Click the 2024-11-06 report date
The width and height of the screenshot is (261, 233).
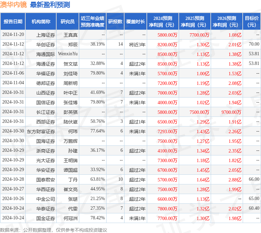point(13,73)
